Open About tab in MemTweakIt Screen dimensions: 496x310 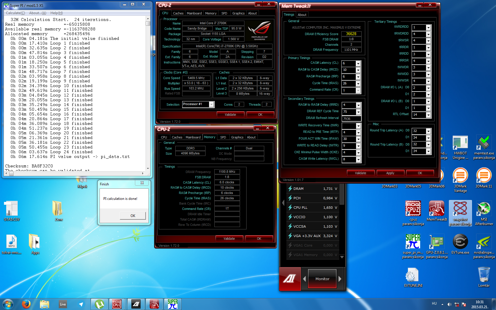pyautogui.click(x=302, y=15)
